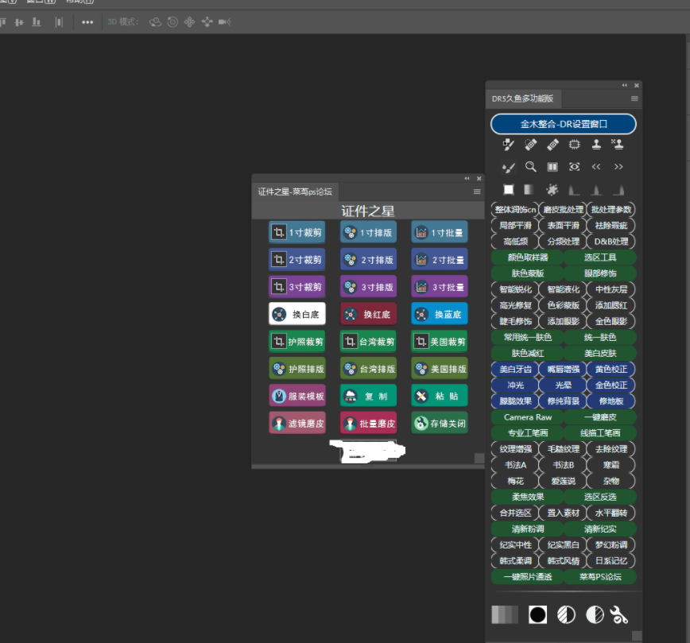This screenshot has height=643, width=690.
Task: Click the 3D camera icon in options bar
Action: pyautogui.click(x=224, y=22)
